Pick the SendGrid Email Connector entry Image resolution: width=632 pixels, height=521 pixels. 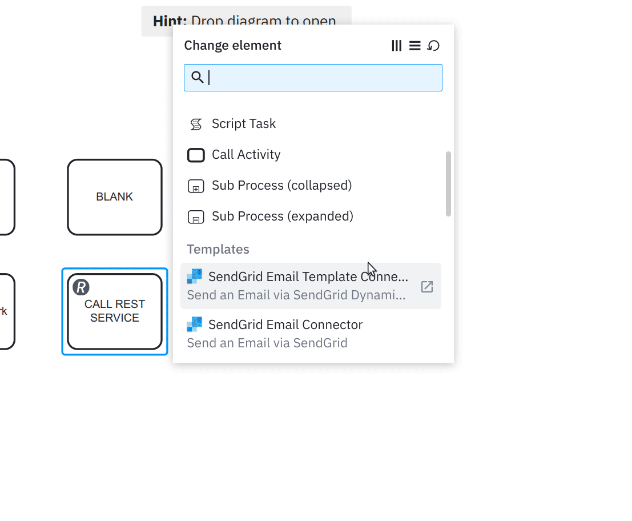tap(285, 324)
